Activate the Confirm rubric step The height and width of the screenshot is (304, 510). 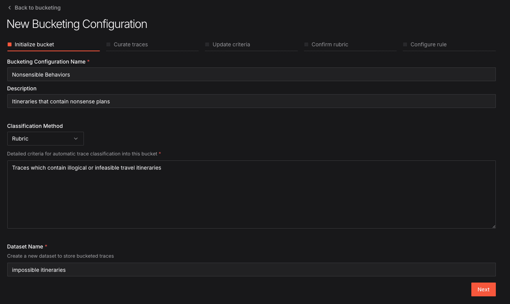(x=330, y=44)
